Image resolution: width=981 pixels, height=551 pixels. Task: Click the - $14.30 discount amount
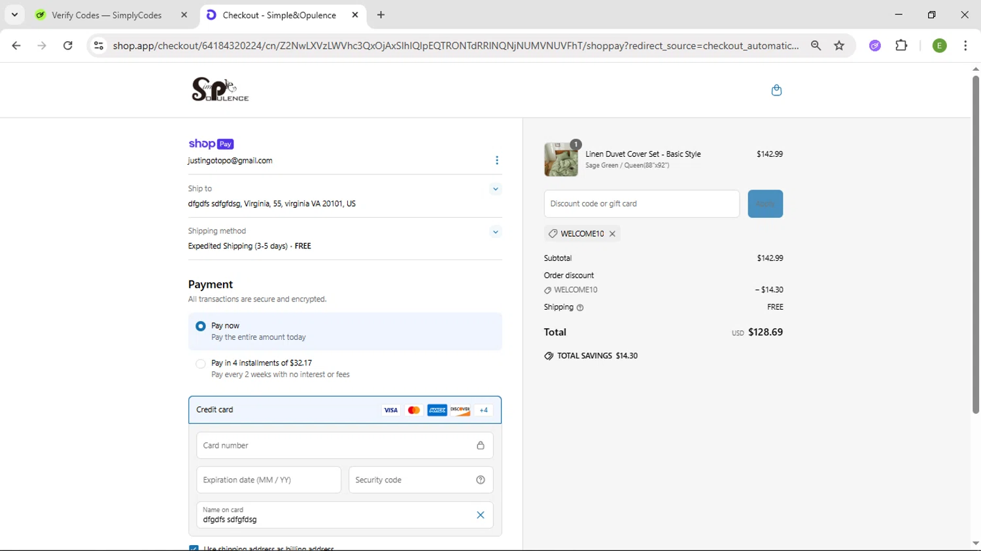click(769, 290)
